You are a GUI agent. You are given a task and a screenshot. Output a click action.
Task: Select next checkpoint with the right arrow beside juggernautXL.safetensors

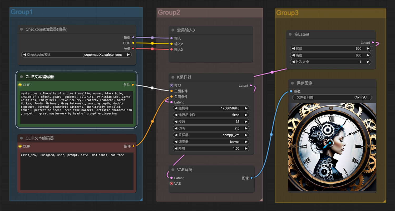pyautogui.click(x=128, y=55)
